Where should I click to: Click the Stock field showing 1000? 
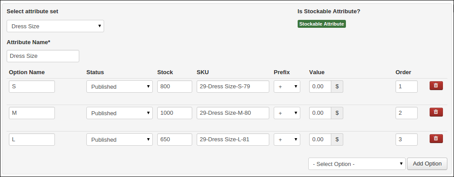pyautogui.click(x=174, y=113)
